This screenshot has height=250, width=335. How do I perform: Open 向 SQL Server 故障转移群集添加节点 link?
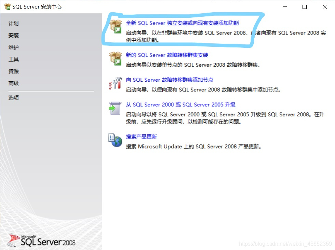(170, 80)
